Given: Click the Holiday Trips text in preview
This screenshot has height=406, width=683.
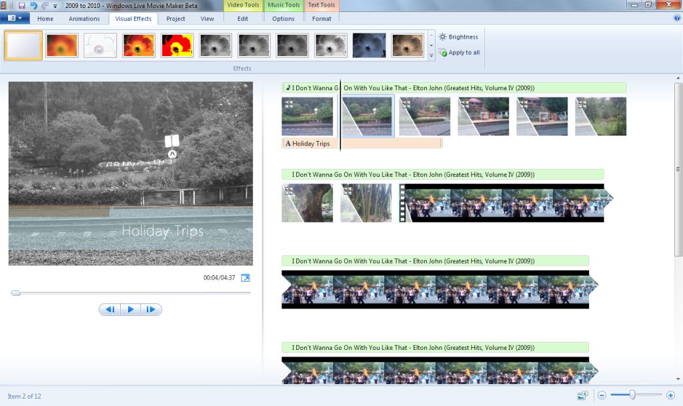Looking at the screenshot, I should 163,230.
